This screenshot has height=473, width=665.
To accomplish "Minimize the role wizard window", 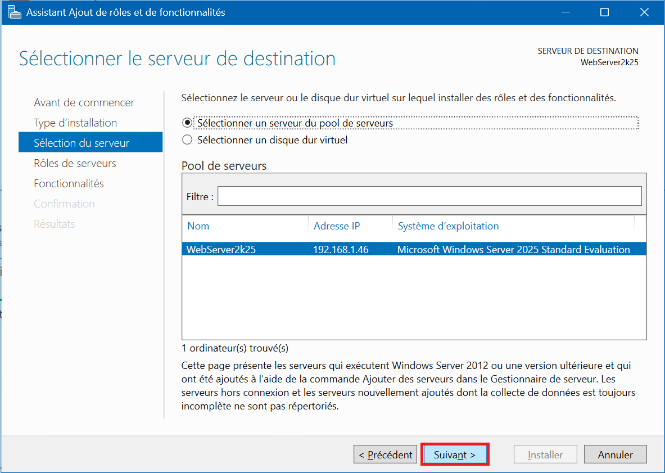I will coord(565,12).
